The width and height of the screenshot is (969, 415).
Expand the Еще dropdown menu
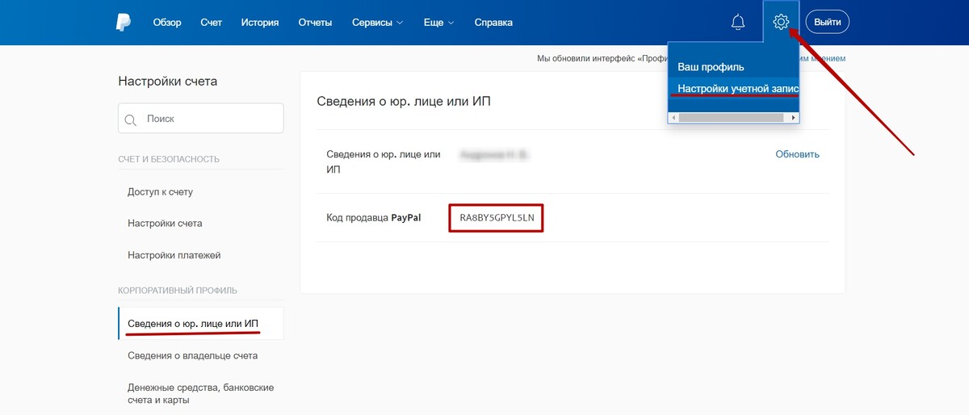click(x=438, y=23)
